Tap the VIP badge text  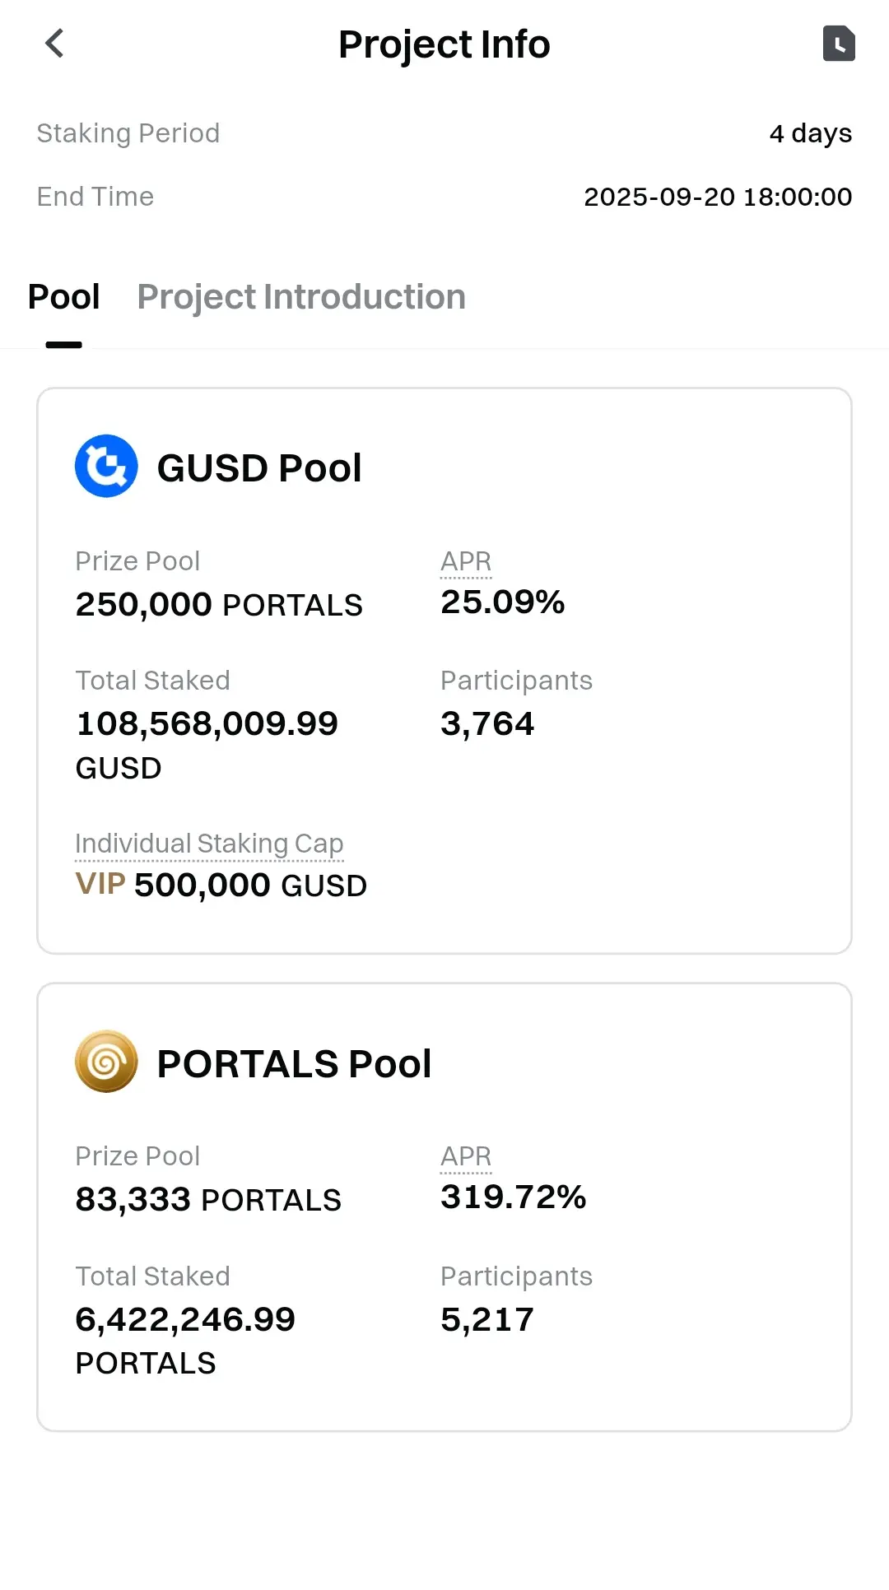point(100,885)
